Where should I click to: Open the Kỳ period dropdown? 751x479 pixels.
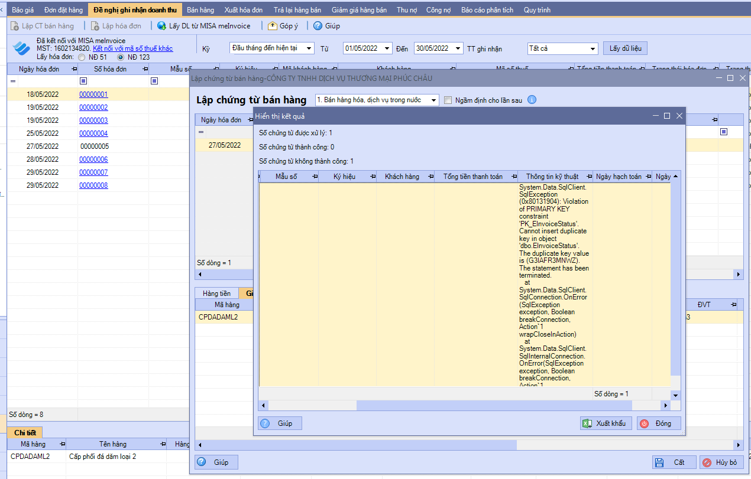pos(272,48)
